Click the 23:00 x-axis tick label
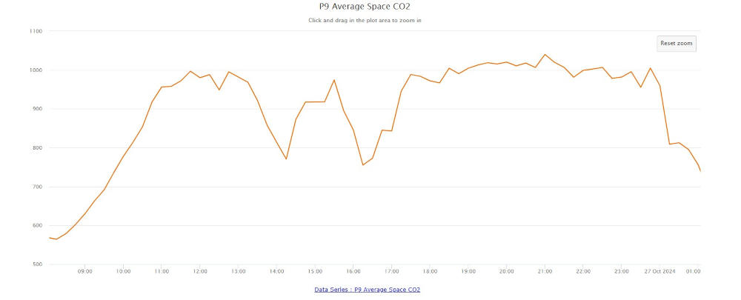This screenshot has height=300, width=741. pos(622,272)
